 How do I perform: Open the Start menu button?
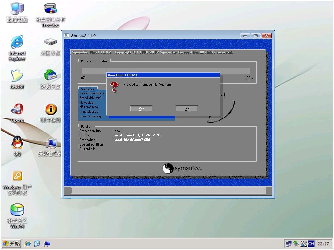tap(11, 243)
